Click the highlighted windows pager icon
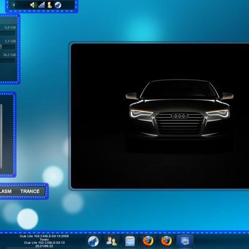This screenshot has height=249, width=249. pos(185,242)
